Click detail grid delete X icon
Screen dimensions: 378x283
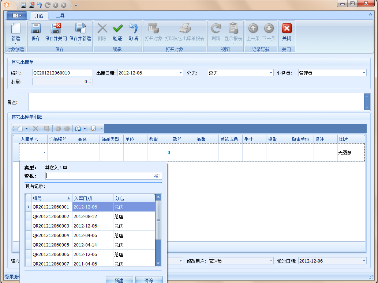[35, 129]
